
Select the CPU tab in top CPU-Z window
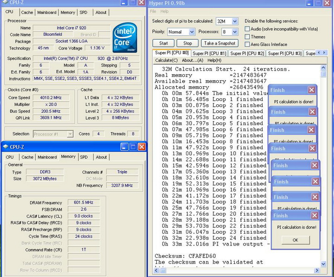pos(9,12)
